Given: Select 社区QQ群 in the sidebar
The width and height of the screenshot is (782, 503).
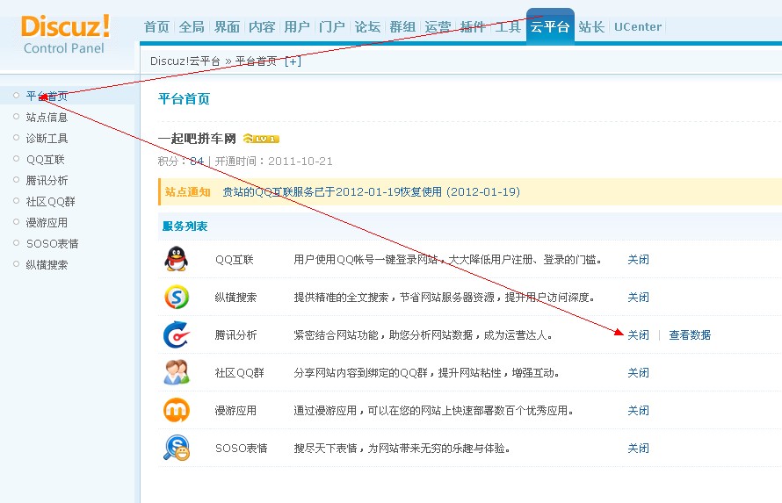Looking at the screenshot, I should 50,201.
